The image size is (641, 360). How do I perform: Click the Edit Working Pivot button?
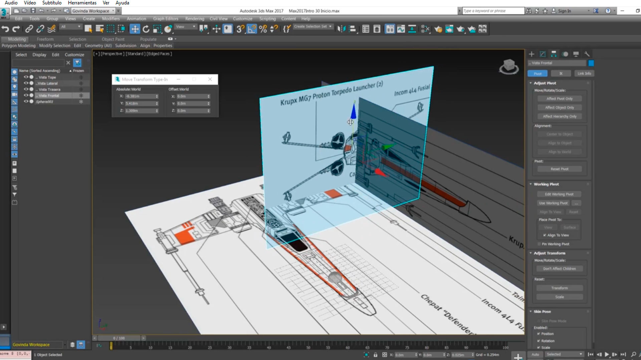pyautogui.click(x=559, y=194)
